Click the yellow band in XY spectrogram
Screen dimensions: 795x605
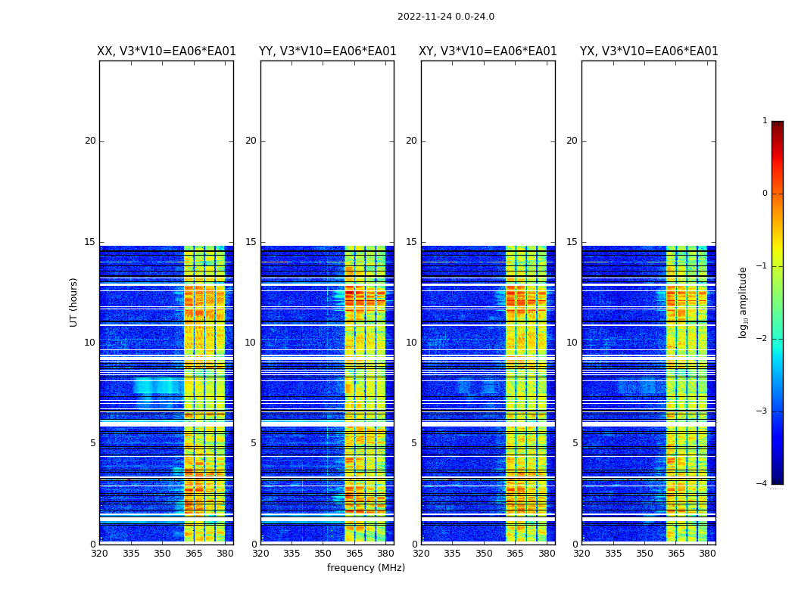coord(525,395)
